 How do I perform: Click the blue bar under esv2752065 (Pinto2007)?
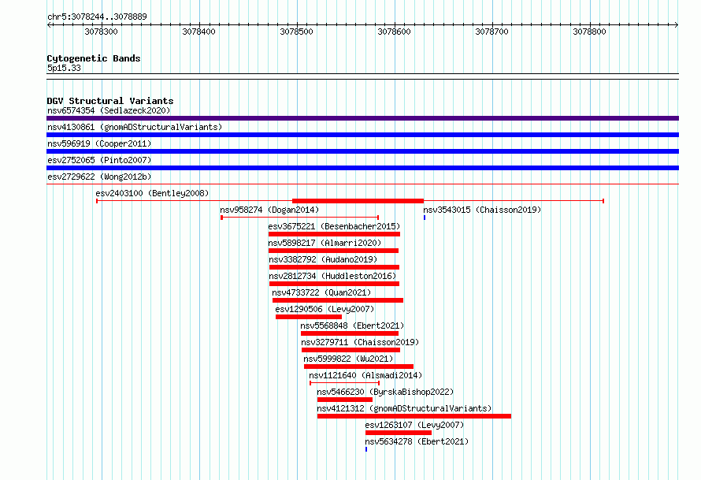tap(362, 168)
